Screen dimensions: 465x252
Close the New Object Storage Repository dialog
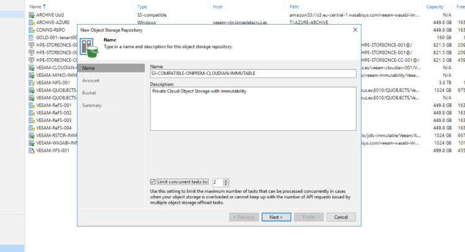pos(355,29)
